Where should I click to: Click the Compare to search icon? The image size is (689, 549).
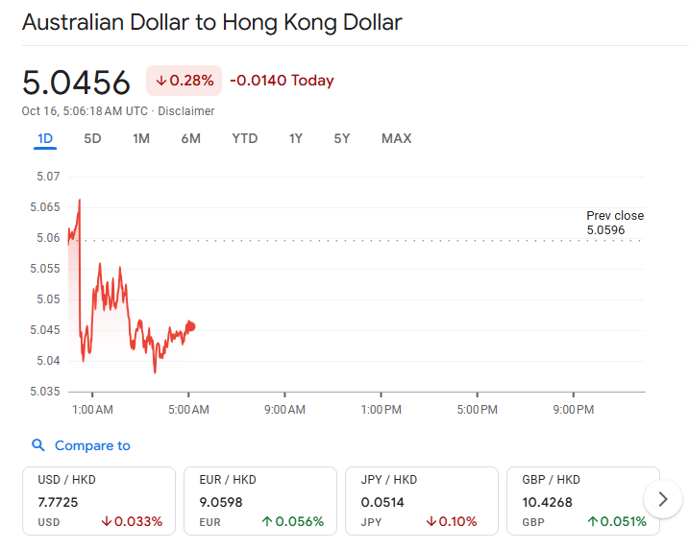pos(38,445)
